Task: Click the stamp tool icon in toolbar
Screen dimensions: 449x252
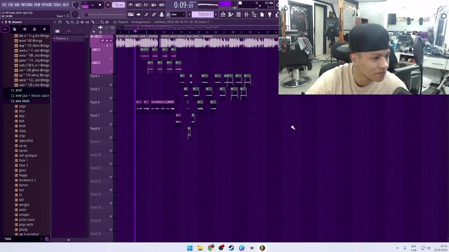Action: click(161, 14)
